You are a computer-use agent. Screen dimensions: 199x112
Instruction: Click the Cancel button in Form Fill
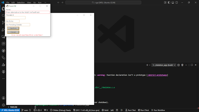[13, 32]
